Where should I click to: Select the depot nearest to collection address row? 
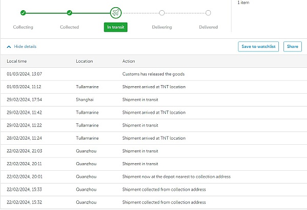(x=153, y=177)
